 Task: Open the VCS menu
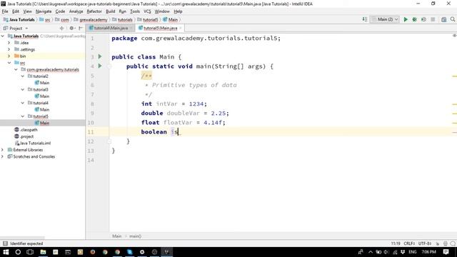tap(147, 11)
